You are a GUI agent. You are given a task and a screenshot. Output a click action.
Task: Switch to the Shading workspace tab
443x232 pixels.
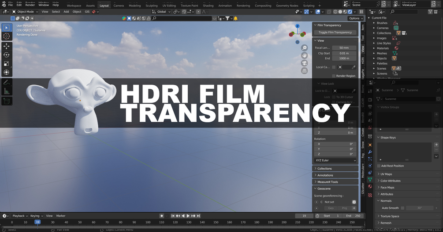pos(208,6)
